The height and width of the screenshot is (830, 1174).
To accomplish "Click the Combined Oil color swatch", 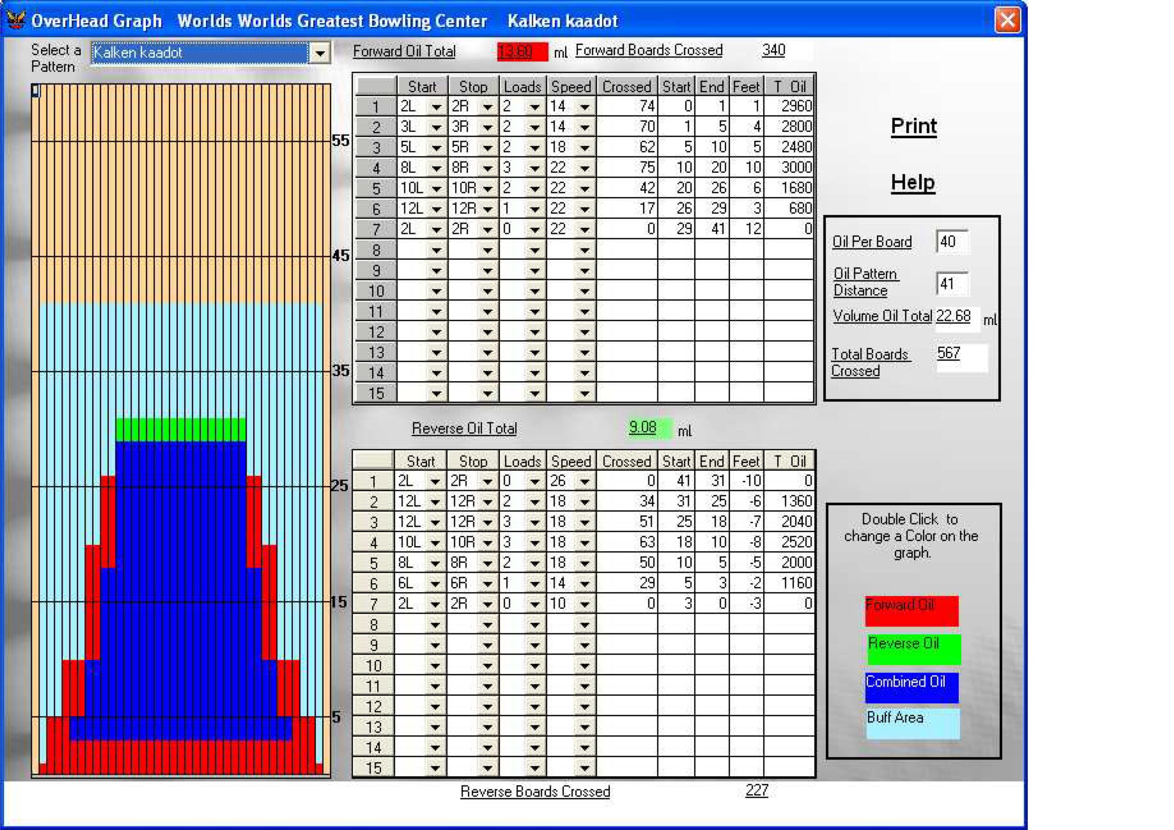I will [x=912, y=688].
